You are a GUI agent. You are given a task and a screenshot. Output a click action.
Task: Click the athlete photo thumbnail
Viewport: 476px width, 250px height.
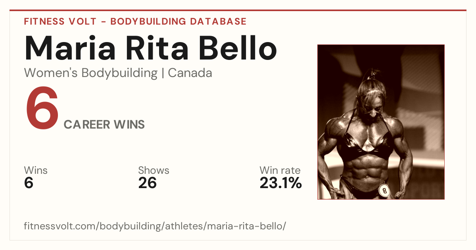tap(381, 122)
